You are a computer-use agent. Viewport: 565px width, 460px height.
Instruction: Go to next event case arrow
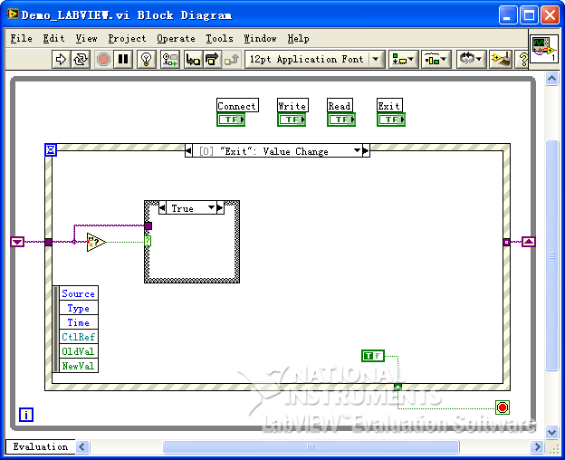click(366, 151)
